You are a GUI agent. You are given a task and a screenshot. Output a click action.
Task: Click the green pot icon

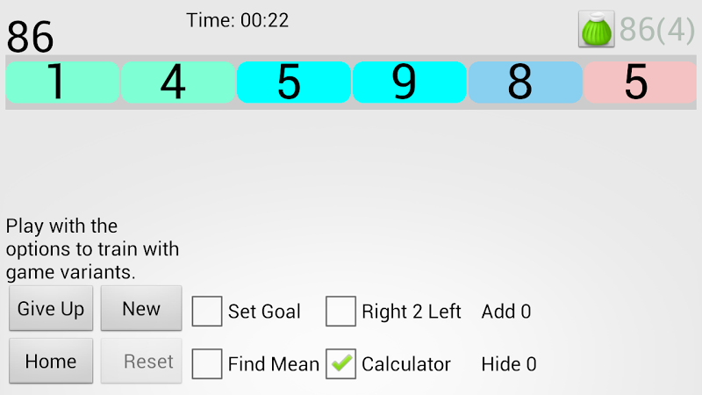coord(596,30)
